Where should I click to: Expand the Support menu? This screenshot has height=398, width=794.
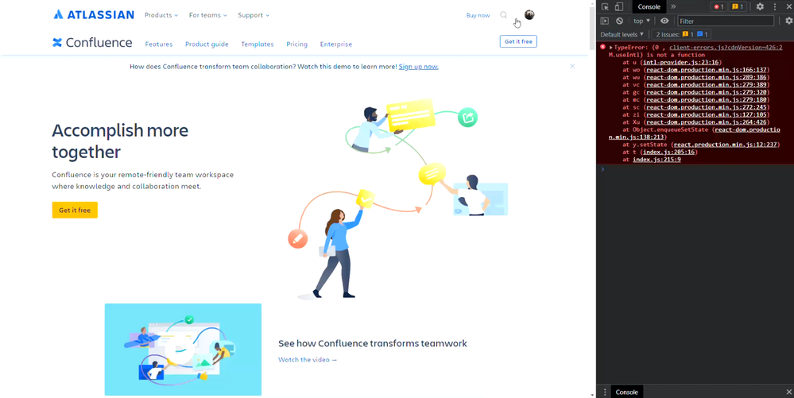pos(254,15)
